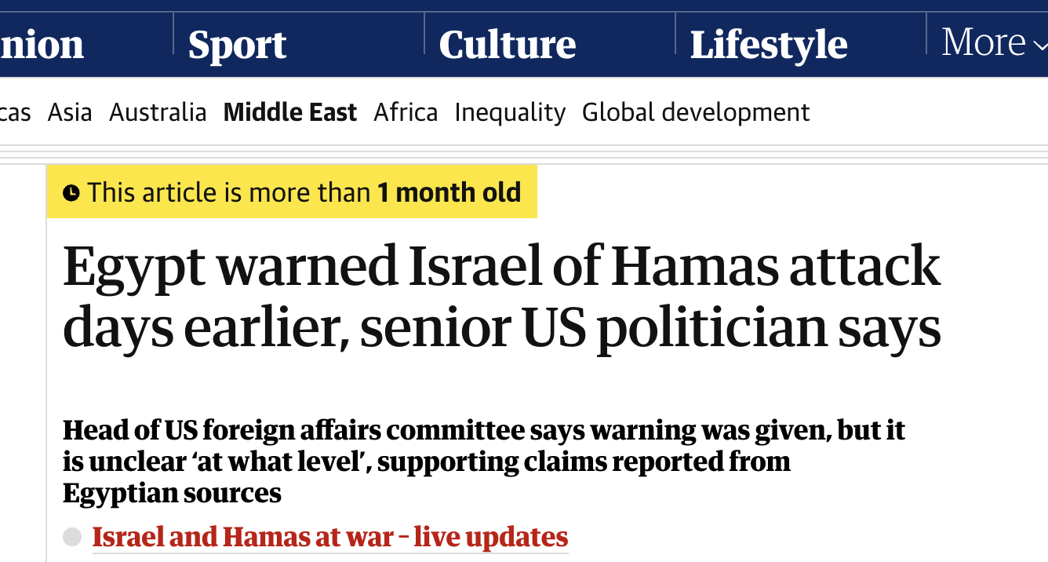Open the Culture section tab
The width and height of the screenshot is (1048, 562).
point(508,46)
